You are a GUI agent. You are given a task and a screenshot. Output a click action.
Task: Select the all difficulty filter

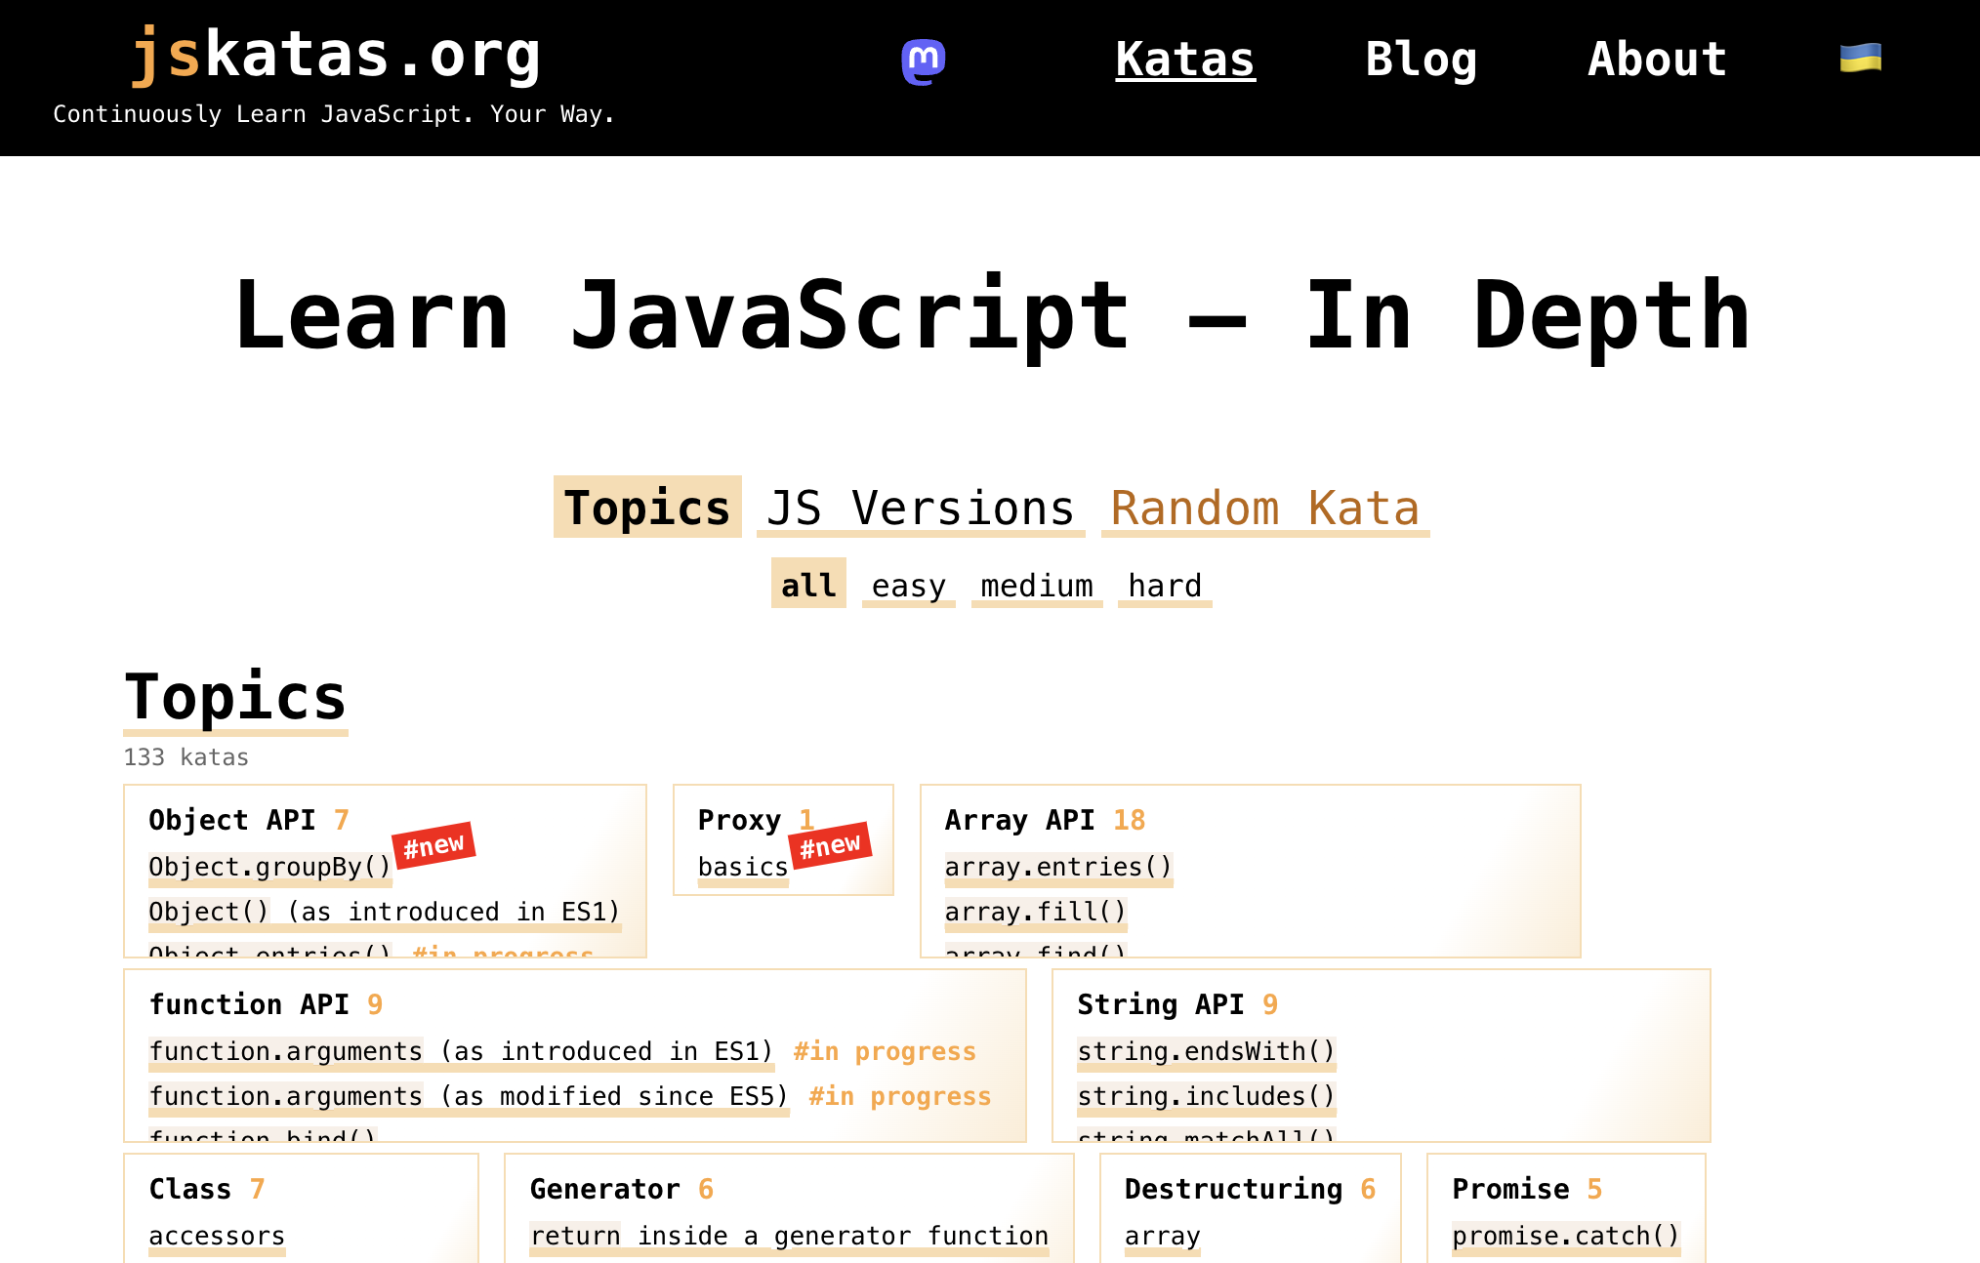pyautogui.click(x=808, y=584)
